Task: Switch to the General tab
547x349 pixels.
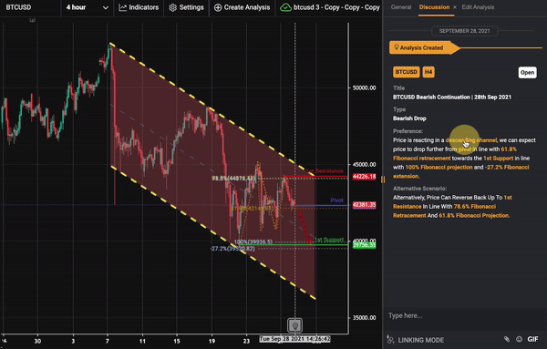Action: [x=401, y=7]
